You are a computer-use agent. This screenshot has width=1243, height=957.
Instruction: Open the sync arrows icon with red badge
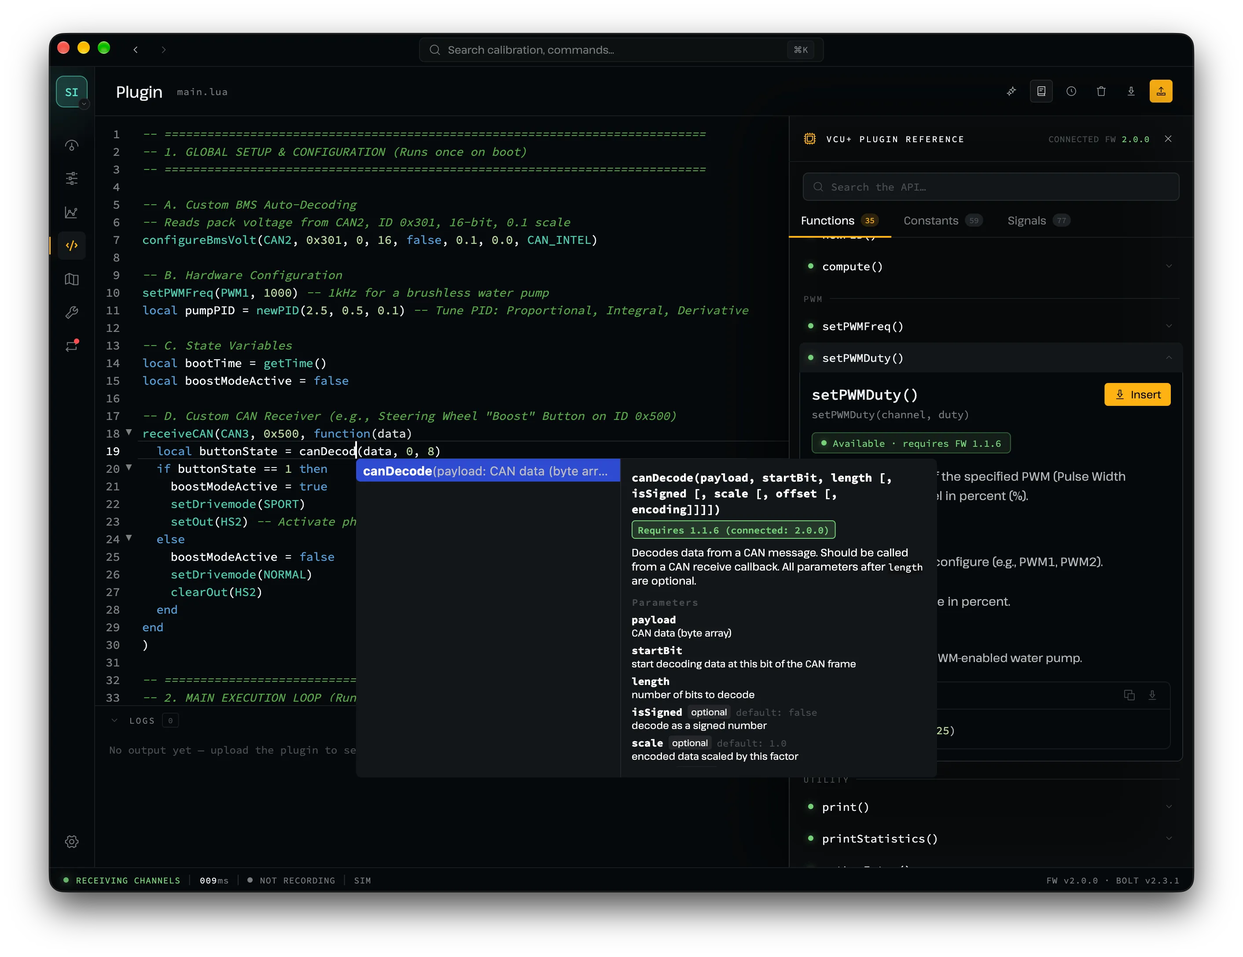72,346
